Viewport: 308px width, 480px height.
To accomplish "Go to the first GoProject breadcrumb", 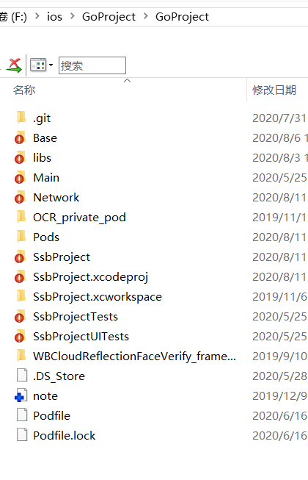I will coord(109,17).
